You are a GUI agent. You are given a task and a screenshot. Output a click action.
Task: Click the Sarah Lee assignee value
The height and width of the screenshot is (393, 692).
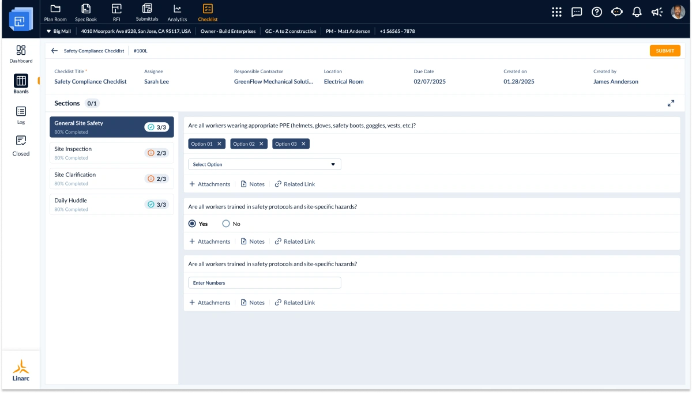pos(156,82)
